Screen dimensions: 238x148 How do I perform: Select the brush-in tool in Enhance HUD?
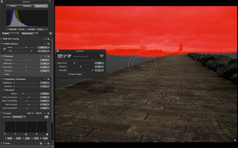[x=60, y=56]
